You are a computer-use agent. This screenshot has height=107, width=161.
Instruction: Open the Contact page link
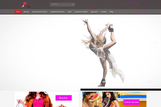point(104,12)
